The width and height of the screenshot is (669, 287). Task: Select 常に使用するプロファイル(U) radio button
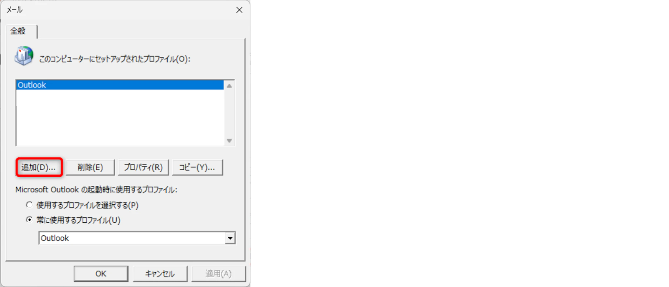pos(29,220)
